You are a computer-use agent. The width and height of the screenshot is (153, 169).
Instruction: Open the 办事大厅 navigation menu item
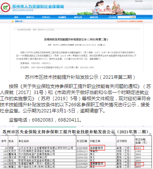(x=46, y=17)
